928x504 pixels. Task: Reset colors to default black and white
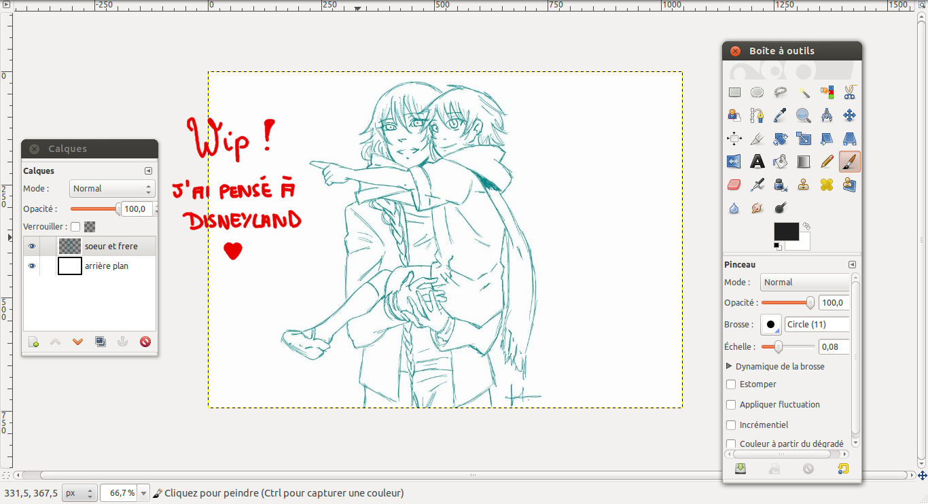777,245
